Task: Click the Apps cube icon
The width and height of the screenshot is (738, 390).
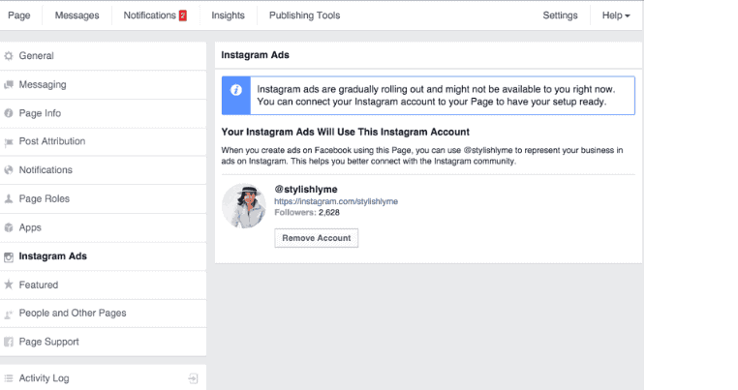Action: tap(9, 227)
